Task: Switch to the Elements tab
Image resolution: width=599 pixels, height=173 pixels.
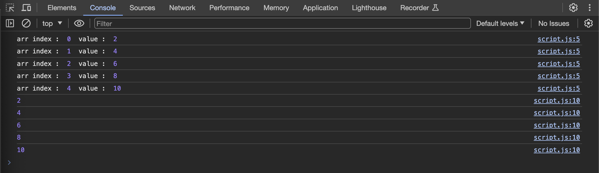Action: (x=62, y=8)
